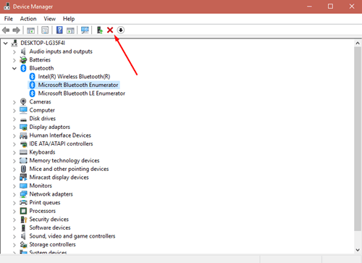Expand Audio inputs and outputs category

coord(14,51)
